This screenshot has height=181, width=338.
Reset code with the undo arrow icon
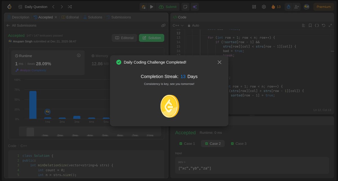click(323, 25)
